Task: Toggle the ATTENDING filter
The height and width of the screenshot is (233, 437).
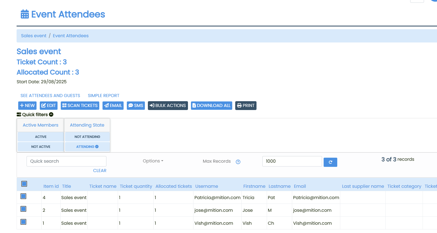Action: [87, 147]
